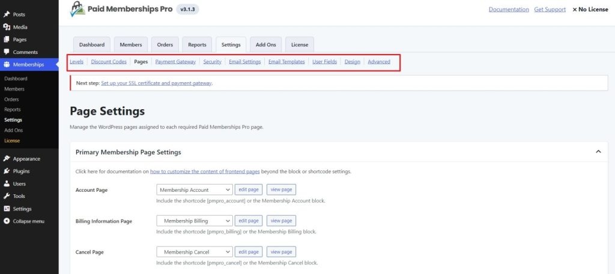Switch to the Add Ons tab

266,44
